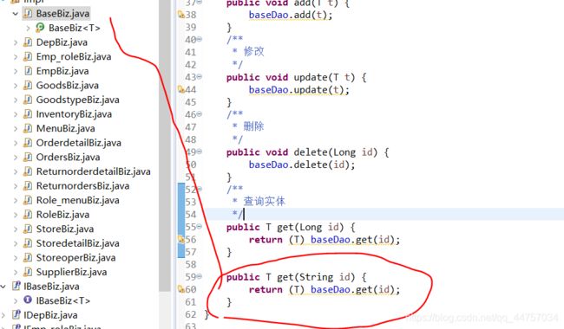Image resolution: width=564 pixels, height=329 pixels.
Task: Click the IBaseBiz.java interface file icon
Action: click(x=16, y=286)
